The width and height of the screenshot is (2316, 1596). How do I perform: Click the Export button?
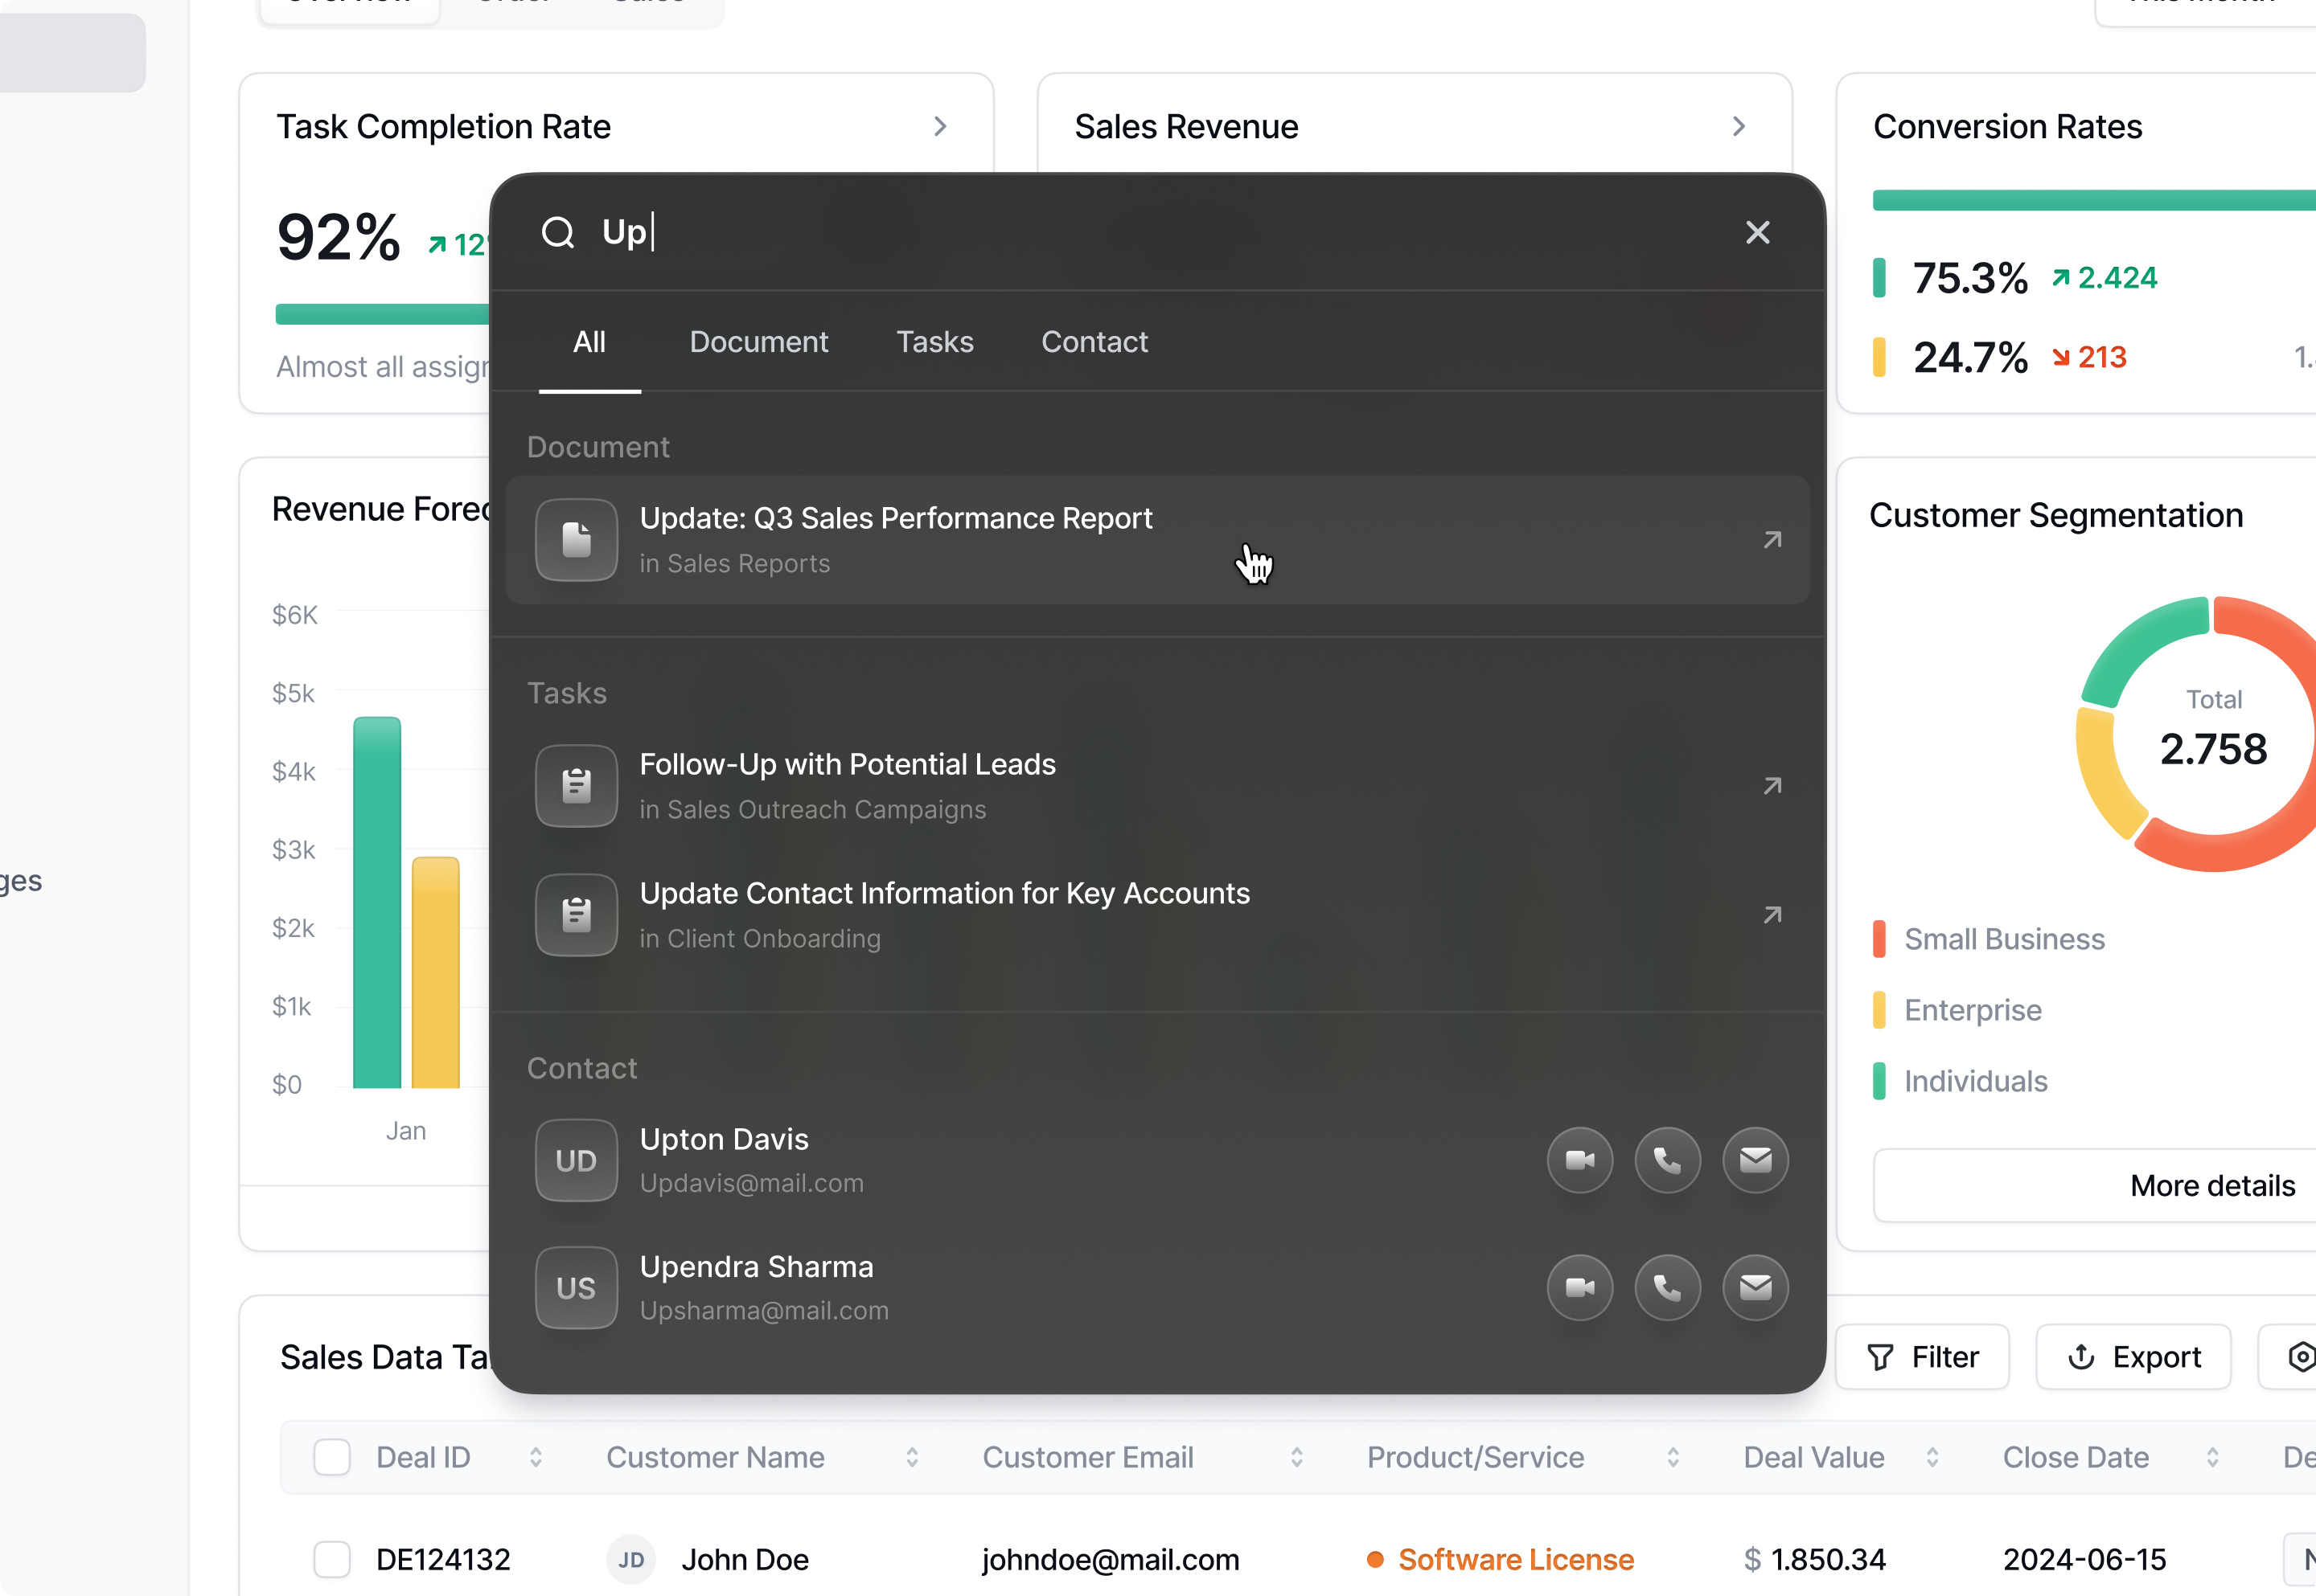point(2133,1357)
